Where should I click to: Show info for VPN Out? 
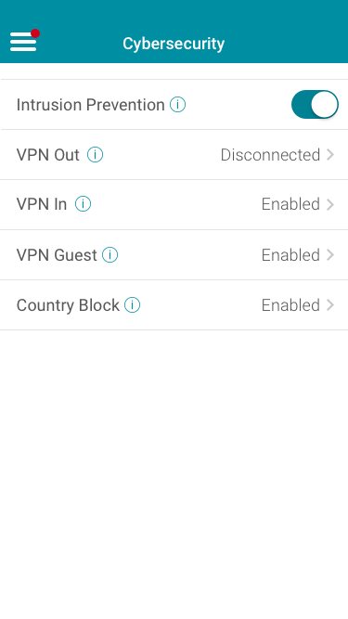pyautogui.click(x=95, y=155)
